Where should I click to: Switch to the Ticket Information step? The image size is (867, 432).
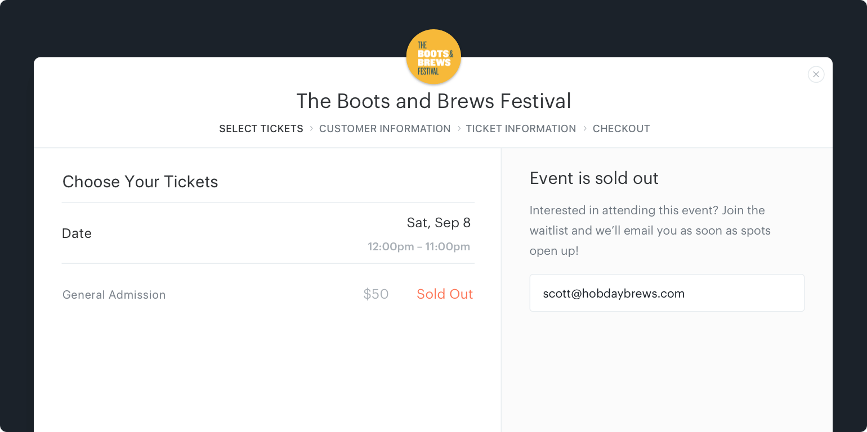click(x=521, y=129)
